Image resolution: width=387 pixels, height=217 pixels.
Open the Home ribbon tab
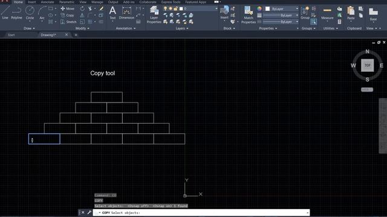(x=18, y=2)
